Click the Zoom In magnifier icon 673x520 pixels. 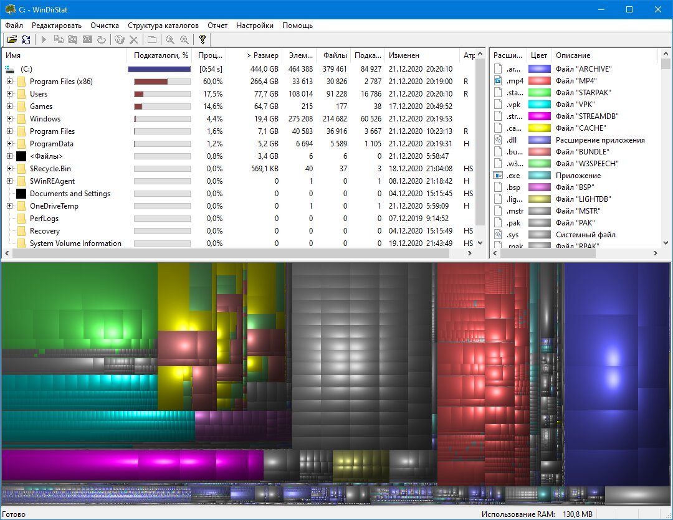click(170, 39)
